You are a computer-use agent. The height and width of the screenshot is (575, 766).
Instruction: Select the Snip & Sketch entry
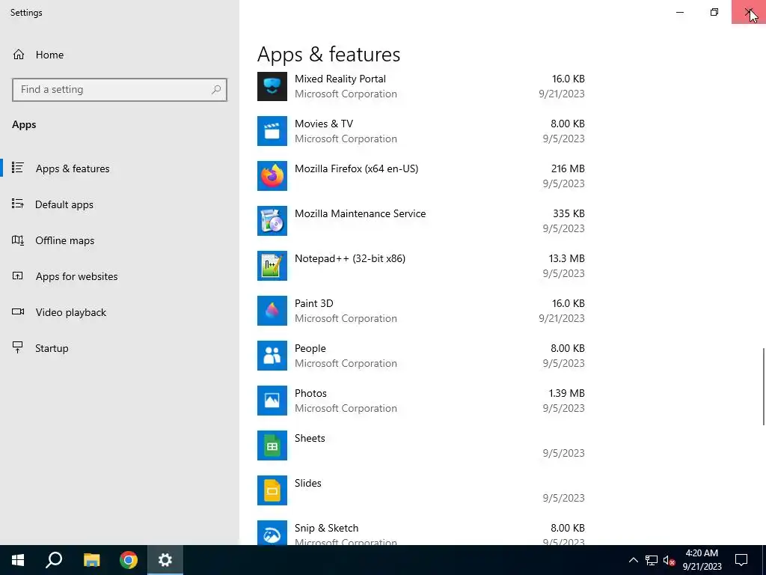[x=421, y=532]
